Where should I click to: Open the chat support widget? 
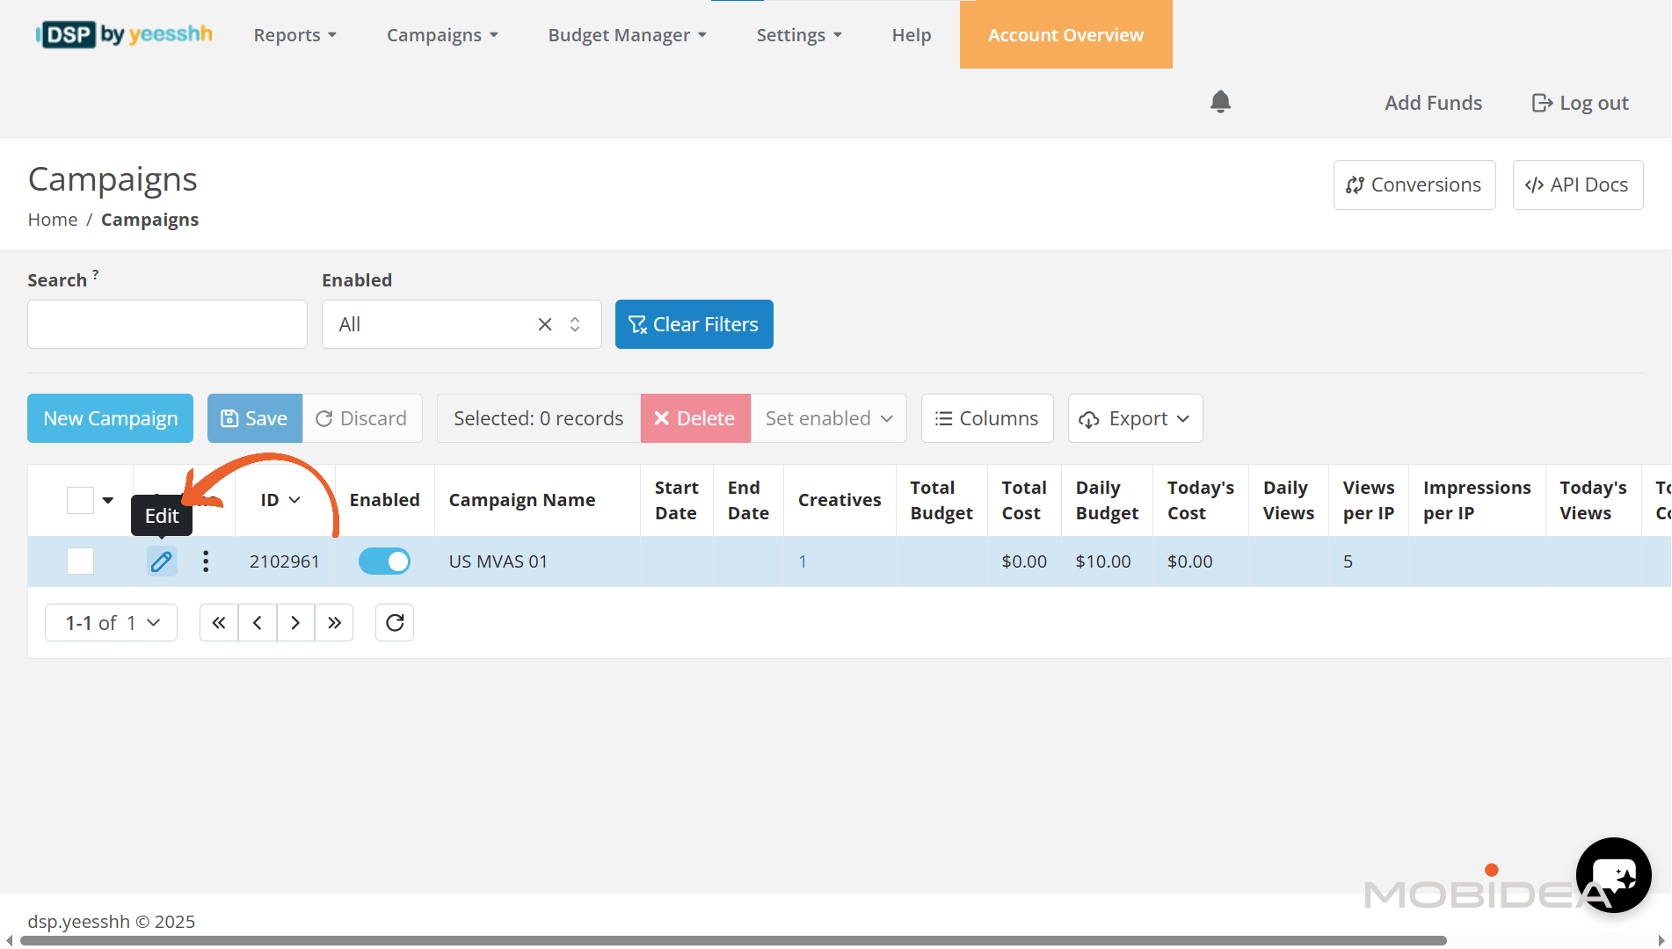coord(1613,874)
